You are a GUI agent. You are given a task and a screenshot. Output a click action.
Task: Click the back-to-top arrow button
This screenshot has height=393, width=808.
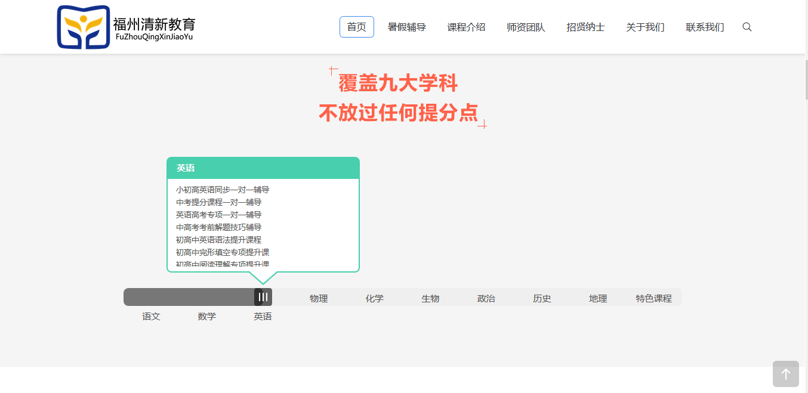(x=785, y=374)
